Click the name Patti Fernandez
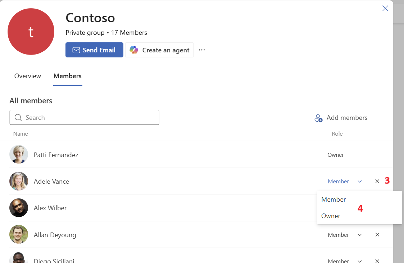 [56, 155]
